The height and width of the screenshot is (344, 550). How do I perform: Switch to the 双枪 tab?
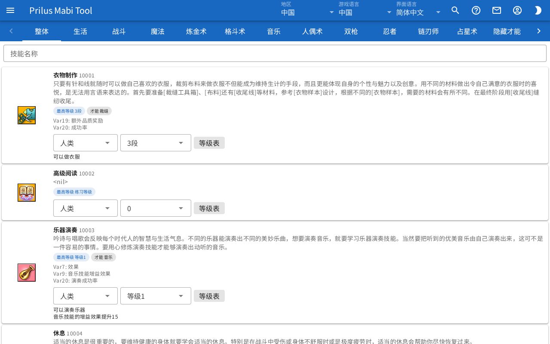pos(351,31)
